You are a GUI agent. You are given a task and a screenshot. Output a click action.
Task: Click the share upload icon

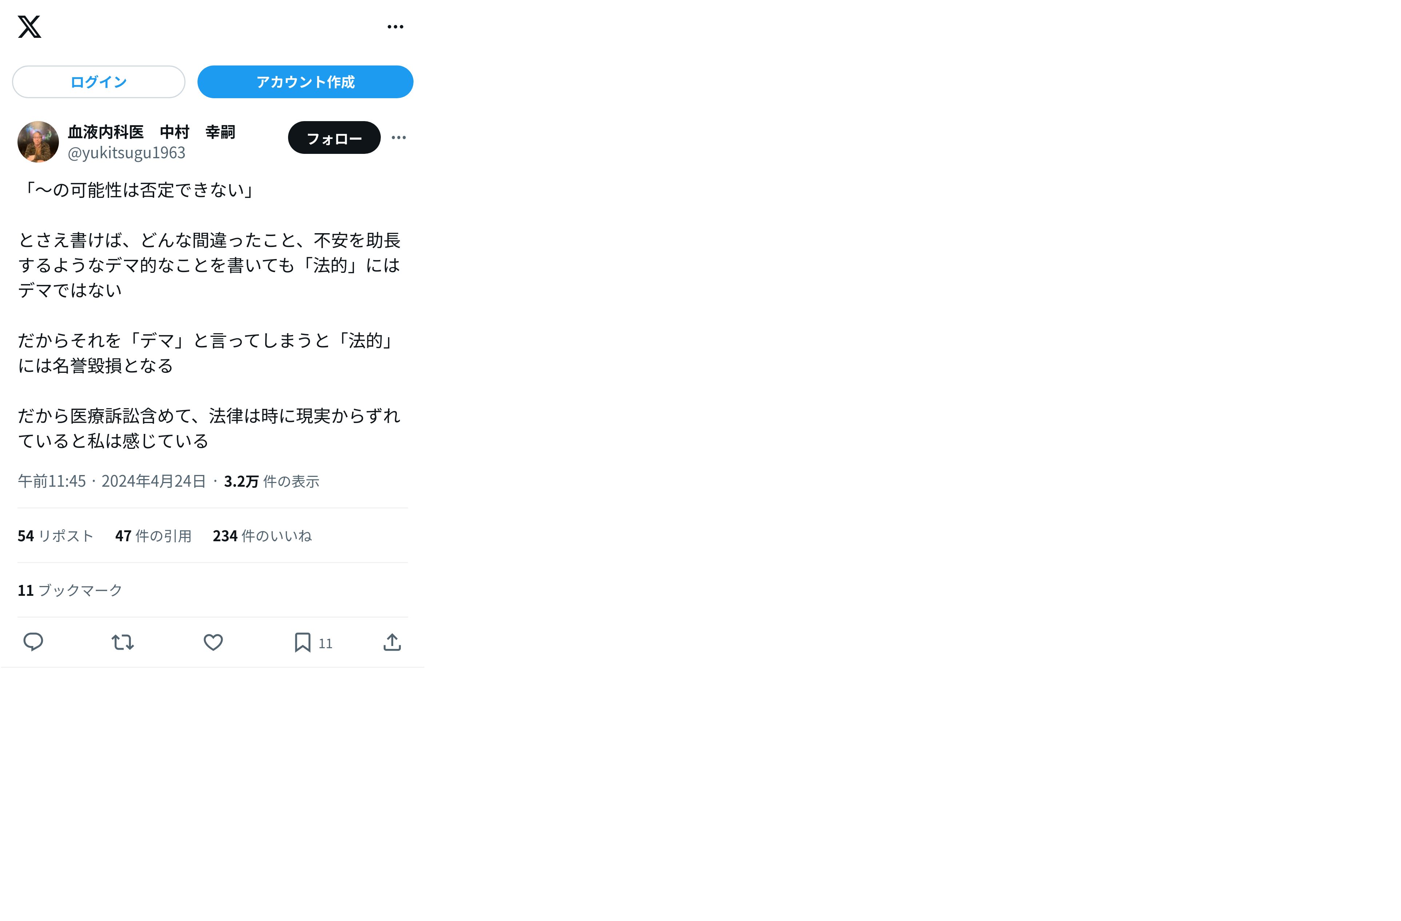pyautogui.click(x=392, y=642)
